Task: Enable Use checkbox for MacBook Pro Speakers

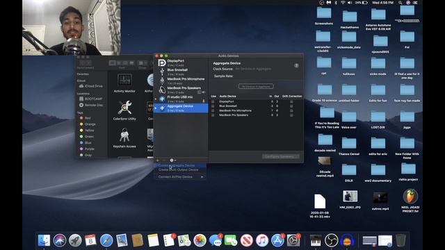Action: pos(213,115)
